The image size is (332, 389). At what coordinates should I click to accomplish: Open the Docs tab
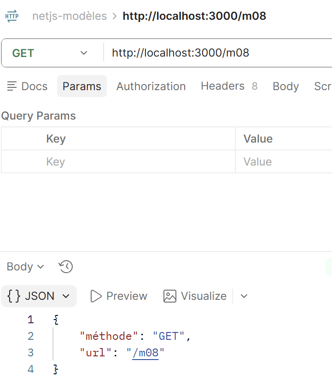27,86
